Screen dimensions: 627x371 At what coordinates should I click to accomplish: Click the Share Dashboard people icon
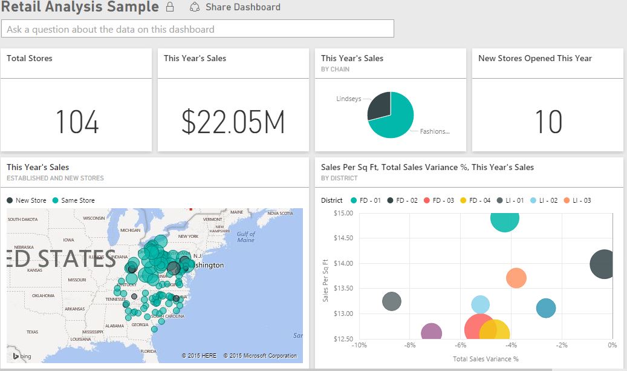(x=195, y=7)
